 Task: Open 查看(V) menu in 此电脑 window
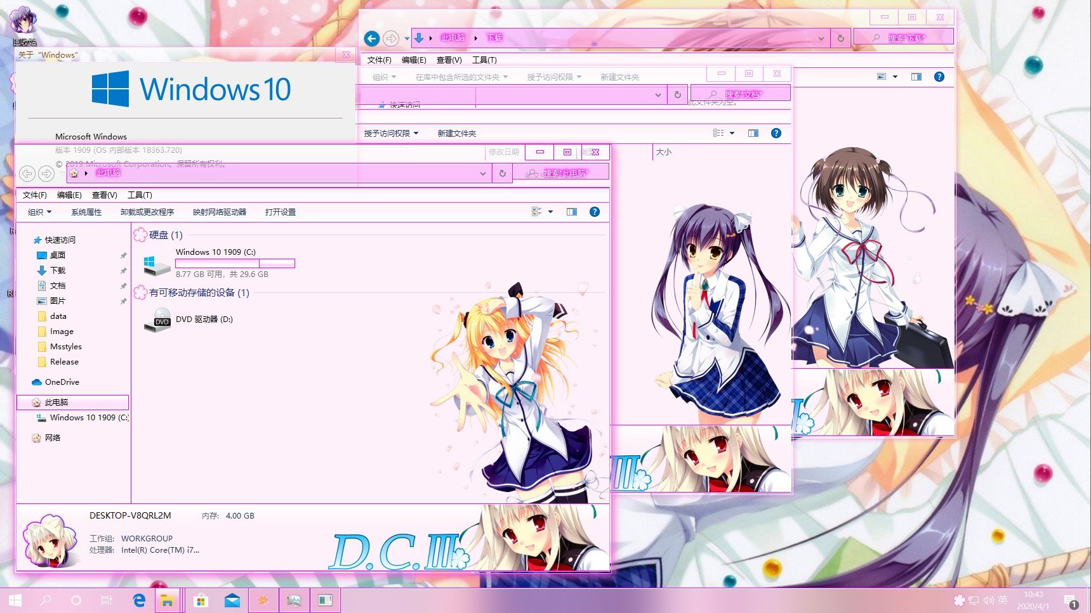click(x=104, y=195)
